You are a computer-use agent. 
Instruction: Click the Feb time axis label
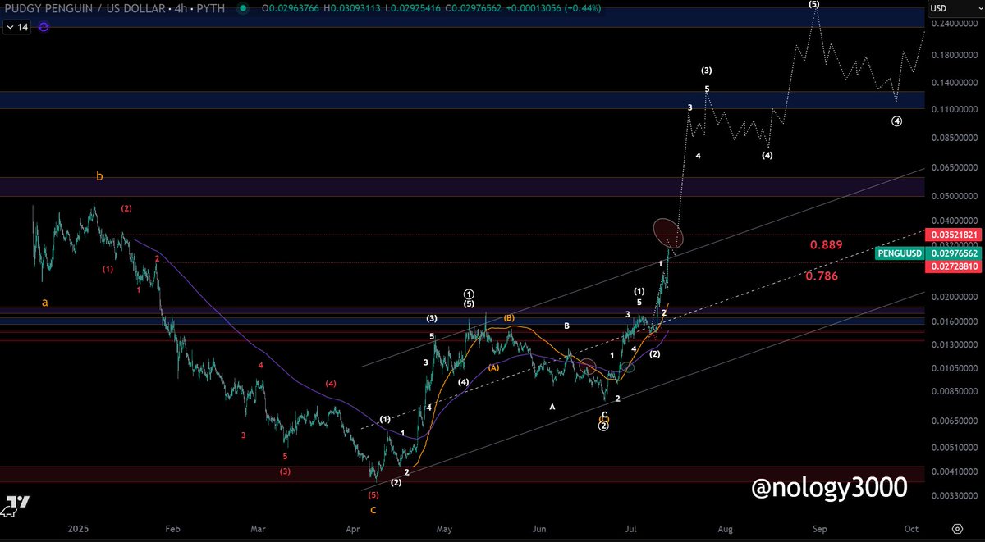(x=172, y=530)
